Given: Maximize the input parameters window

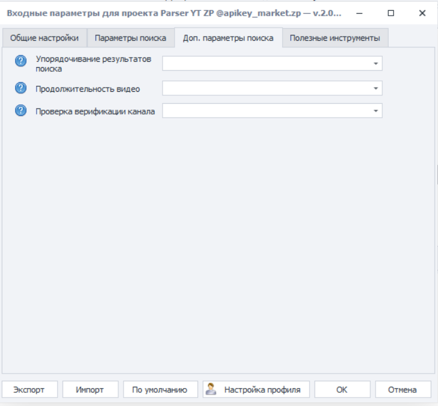Looking at the screenshot, I should click(x=391, y=13).
